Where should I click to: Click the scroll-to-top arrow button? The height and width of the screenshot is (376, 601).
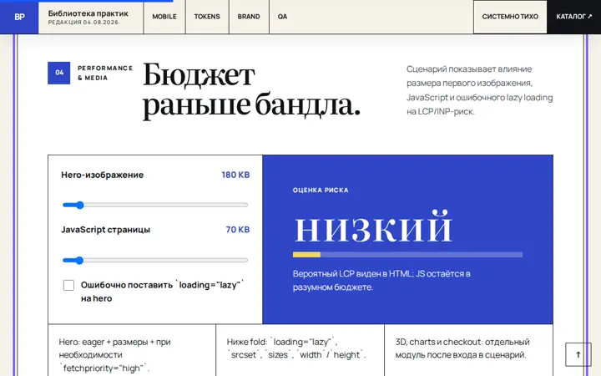tap(578, 354)
